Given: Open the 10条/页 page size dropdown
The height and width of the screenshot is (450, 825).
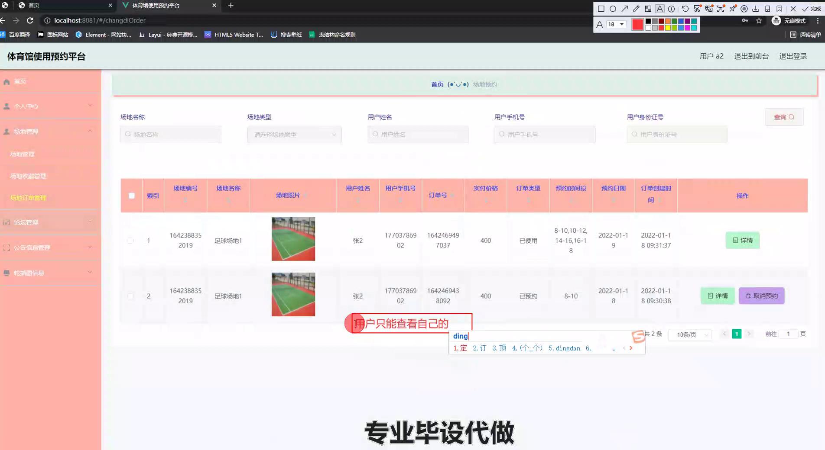Looking at the screenshot, I should point(691,334).
